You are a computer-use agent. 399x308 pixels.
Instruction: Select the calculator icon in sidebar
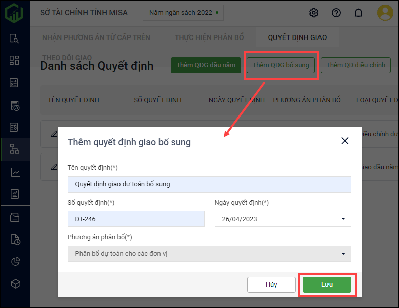coord(15,83)
